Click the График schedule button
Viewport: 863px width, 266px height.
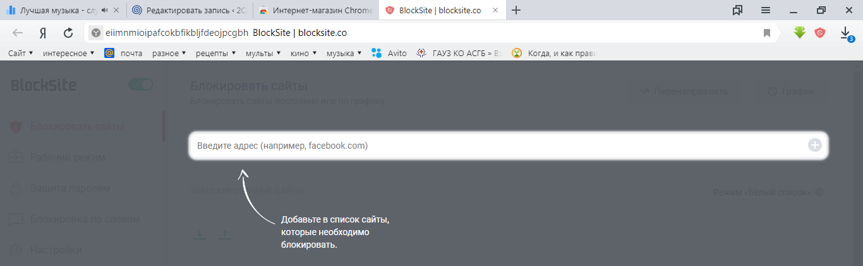click(x=790, y=91)
